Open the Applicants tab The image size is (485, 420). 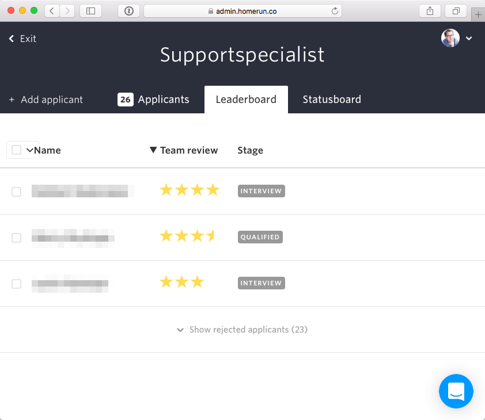click(x=154, y=100)
